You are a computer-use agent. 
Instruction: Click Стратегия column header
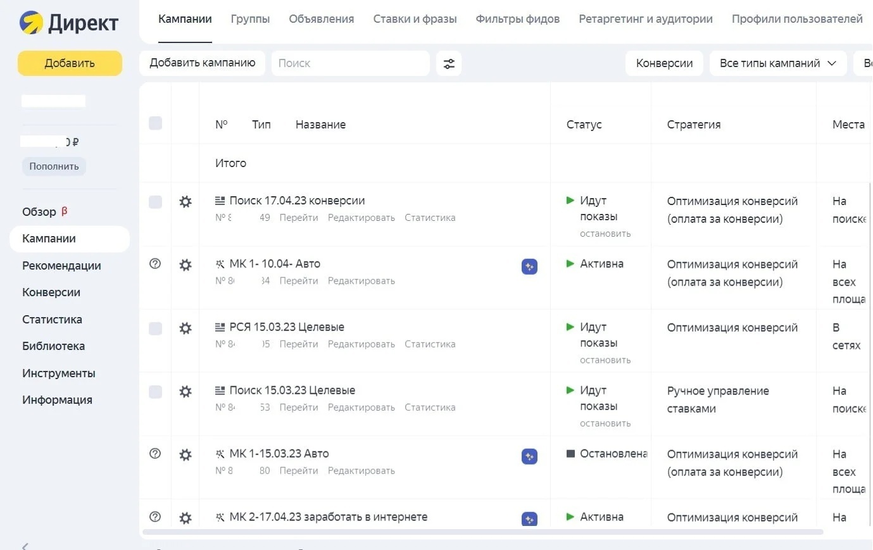[694, 125]
